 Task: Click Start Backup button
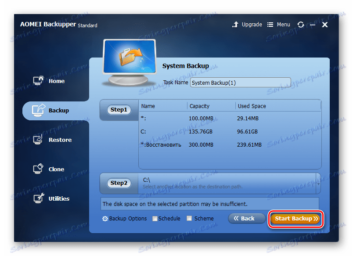click(296, 219)
